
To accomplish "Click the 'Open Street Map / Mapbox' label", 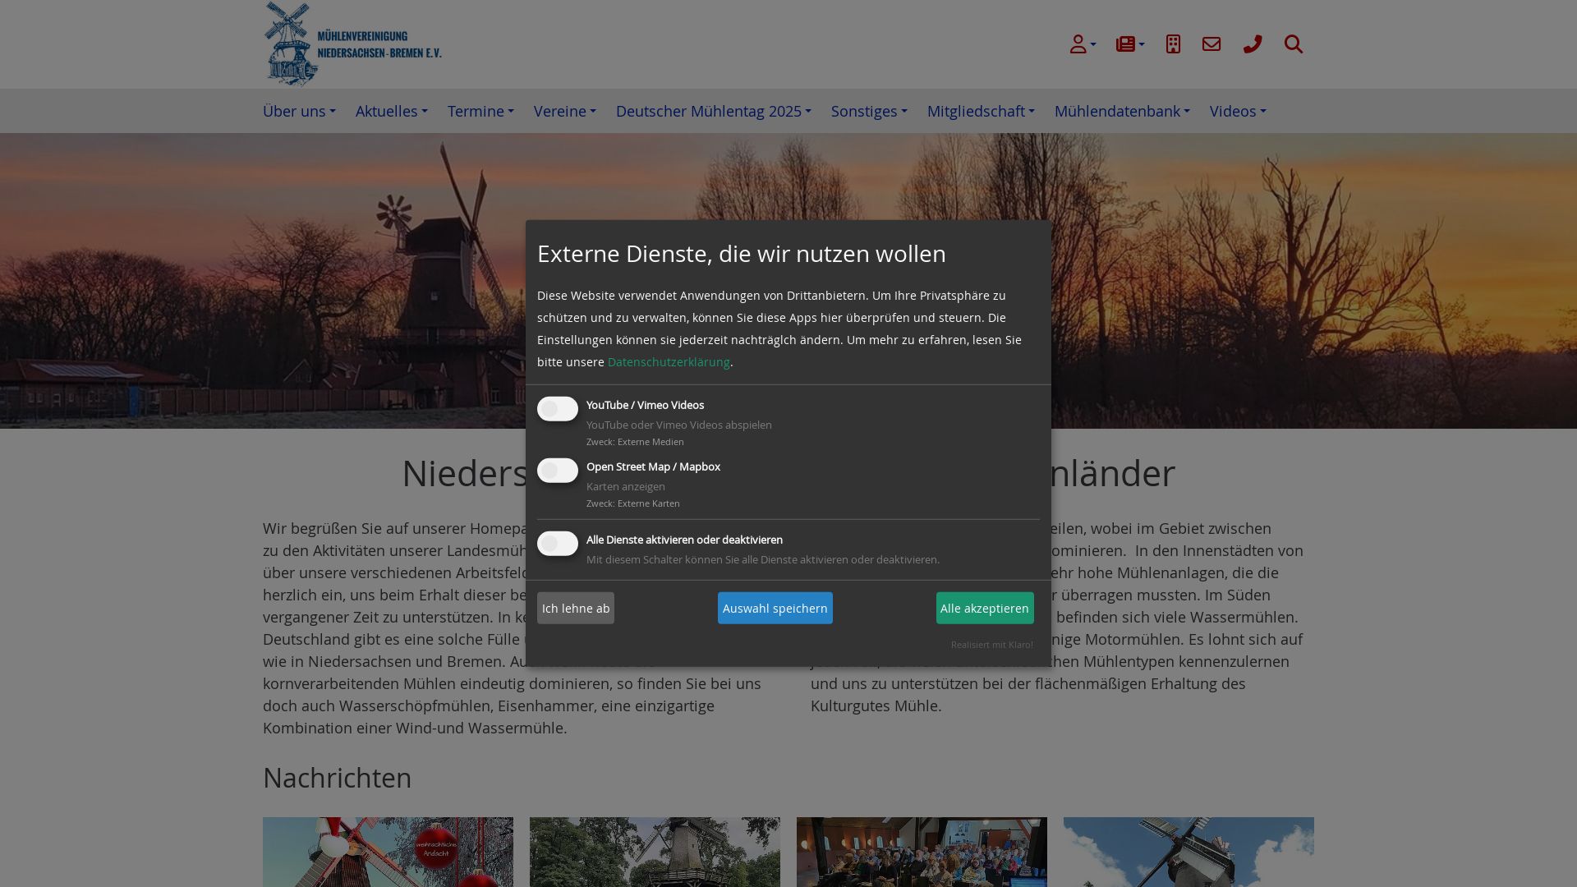I will pyautogui.click(x=653, y=467).
